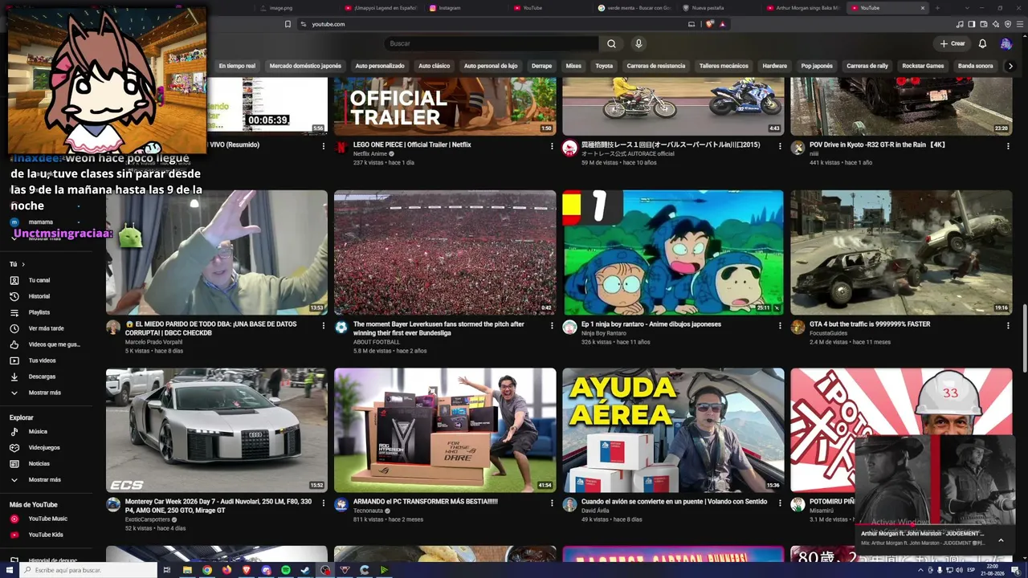Open options for ARMANDO el PC video
Viewport: 1028px width, 578px height.
coord(552,503)
